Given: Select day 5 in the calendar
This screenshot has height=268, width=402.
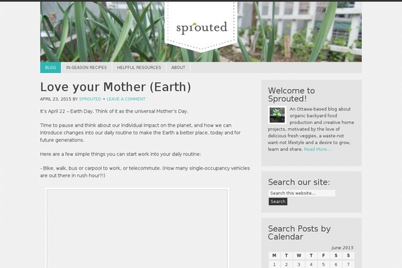Looking at the screenshot, I should coord(324,265).
